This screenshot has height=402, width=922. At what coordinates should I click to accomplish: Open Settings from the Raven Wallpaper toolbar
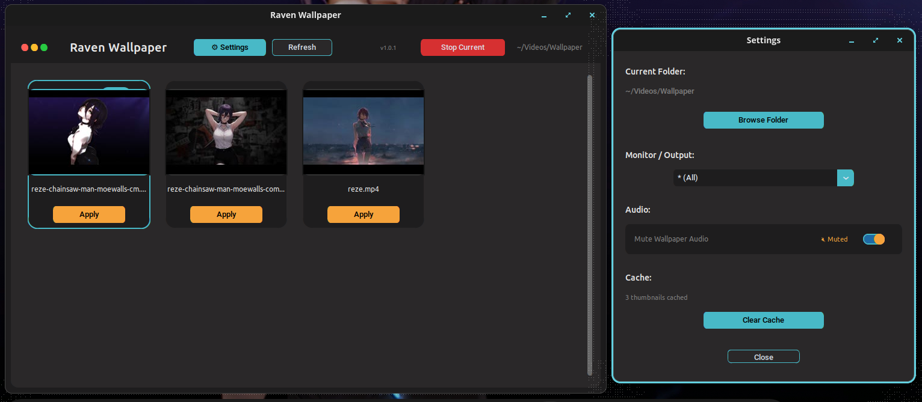(x=230, y=47)
